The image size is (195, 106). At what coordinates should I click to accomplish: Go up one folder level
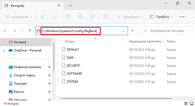point(30,31)
